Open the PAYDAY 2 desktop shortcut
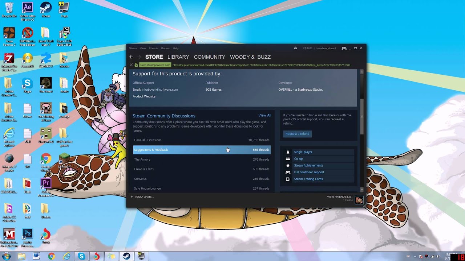Image resolution: width=465 pixels, height=261 pixels. click(x=46, y=60)
